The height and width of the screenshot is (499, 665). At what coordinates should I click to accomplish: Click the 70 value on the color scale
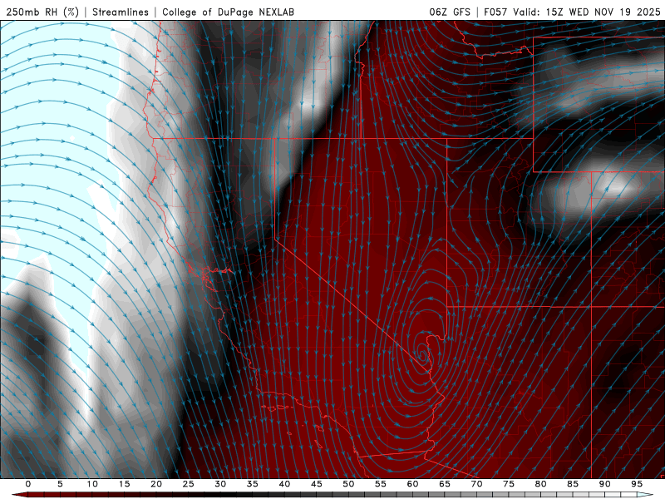pos(476,484)
